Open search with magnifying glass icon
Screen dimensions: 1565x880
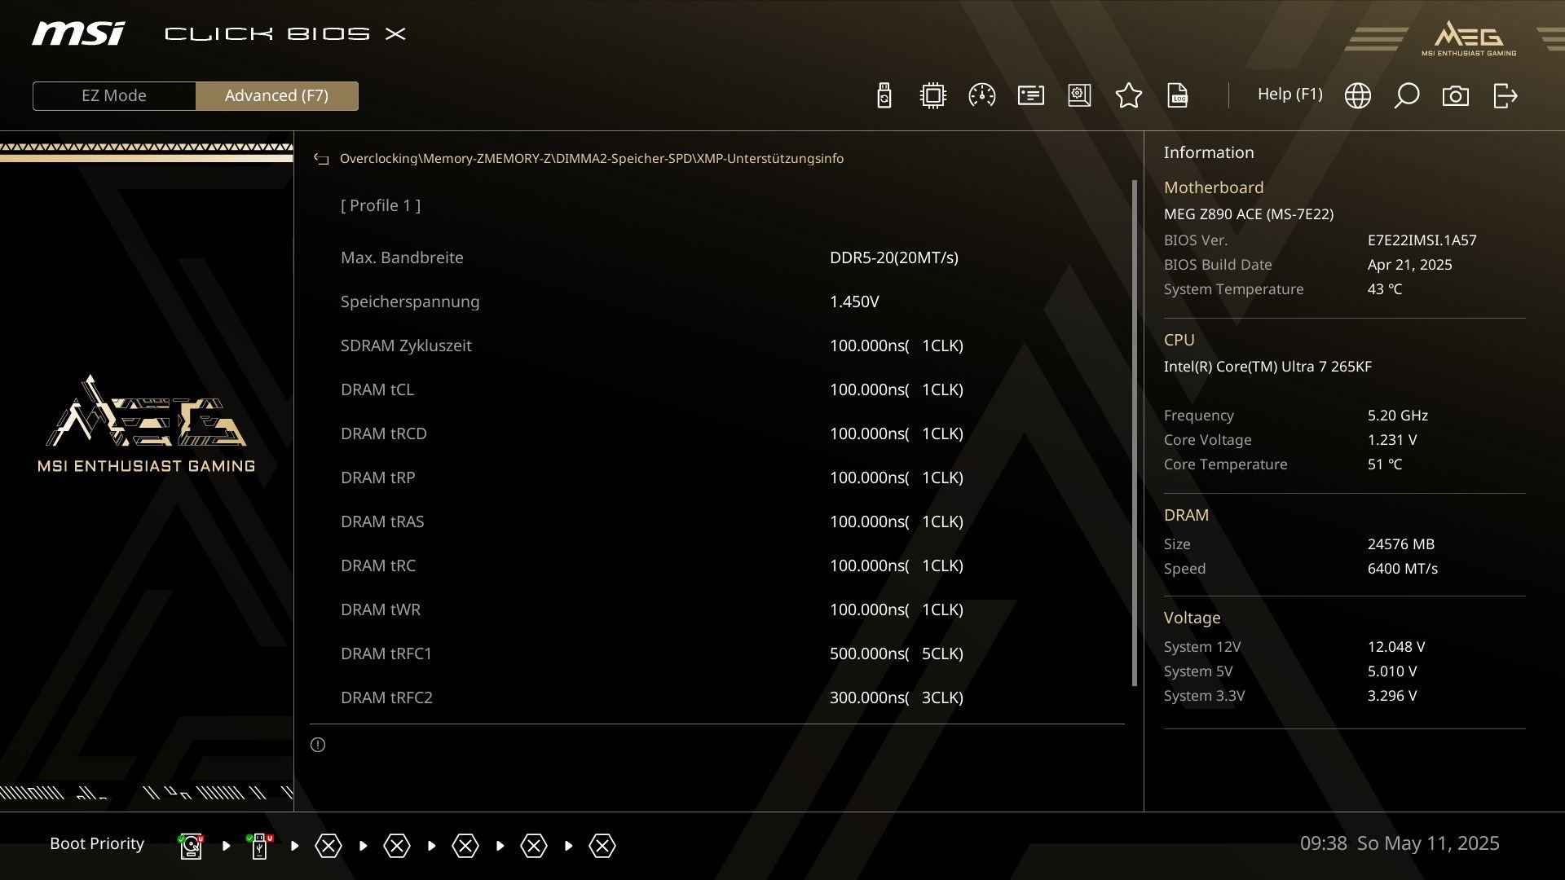(x=1406, y=95)
